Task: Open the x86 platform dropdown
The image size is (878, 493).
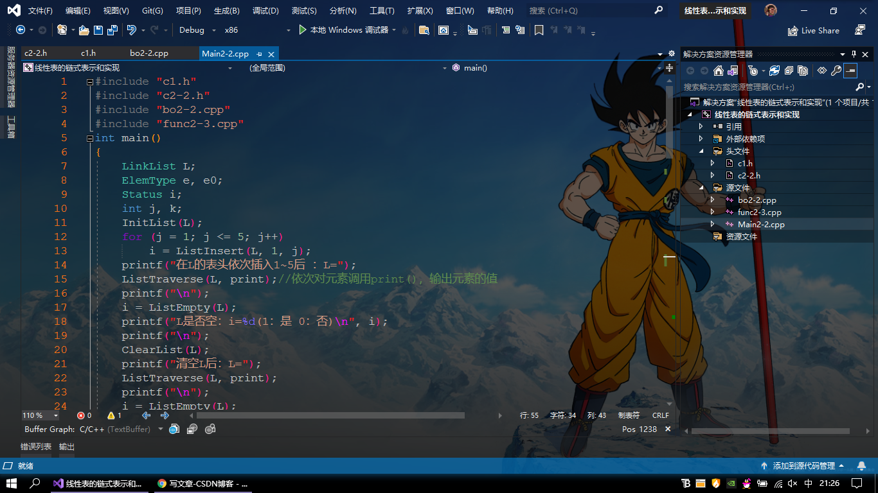Action: point(257,30)
